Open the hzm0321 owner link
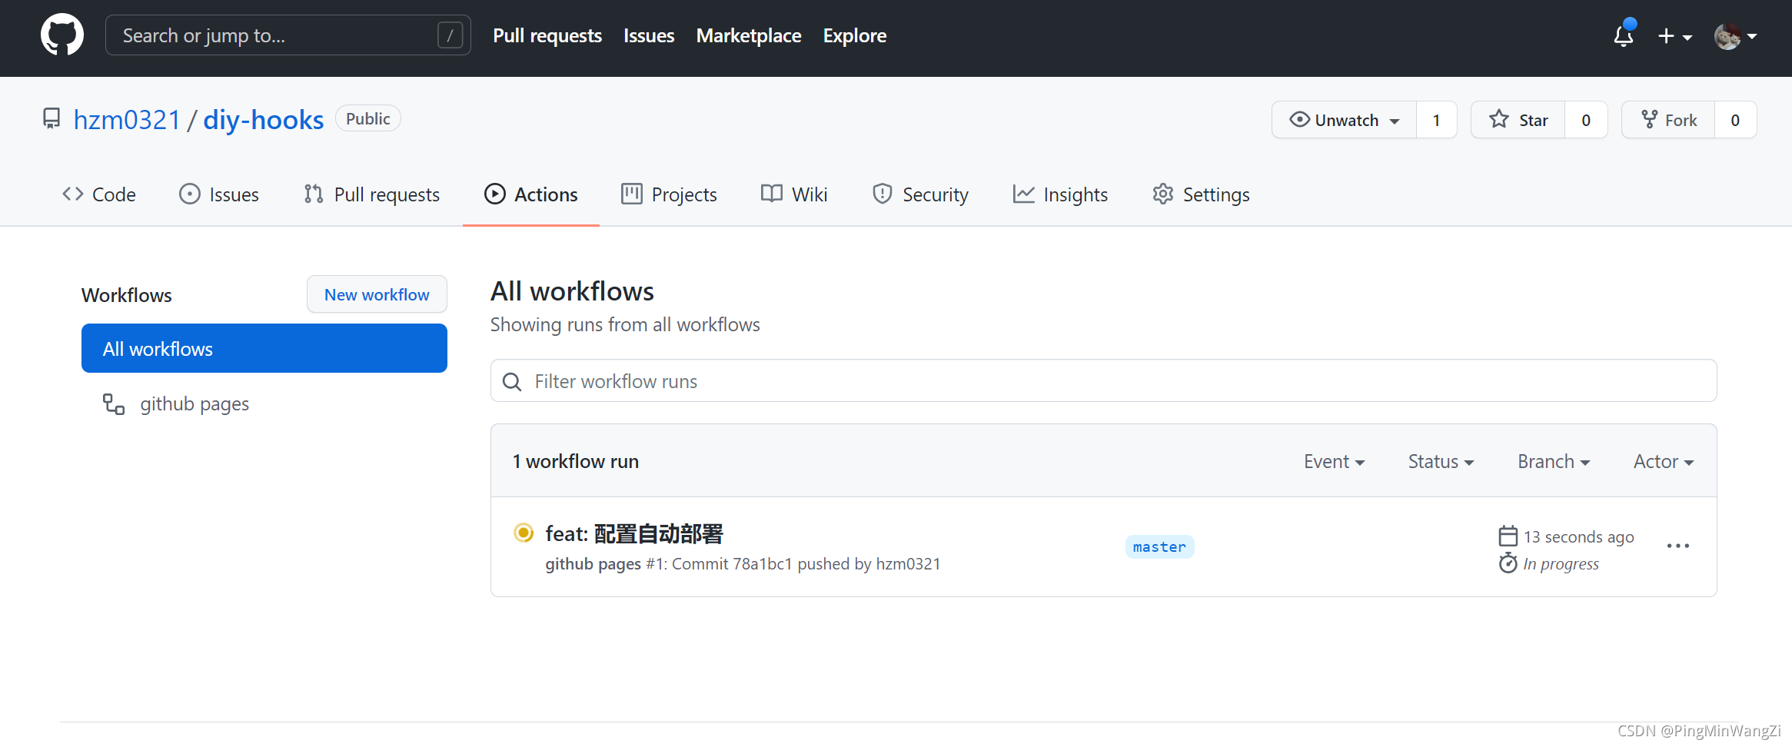Viewport: 1792px width, 747px height. 127,120
